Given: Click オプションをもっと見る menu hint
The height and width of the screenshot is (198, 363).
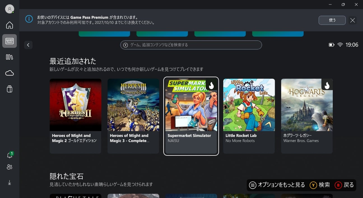Looking at the screenshot, I should [x=277, y=185].
